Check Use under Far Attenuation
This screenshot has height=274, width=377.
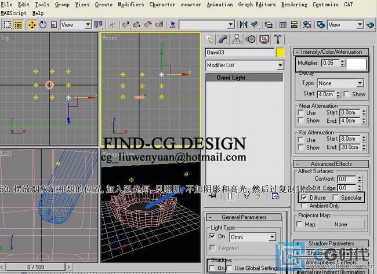pos(300,140)
